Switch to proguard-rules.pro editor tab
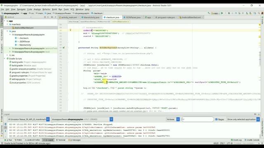Viewport: 264px width, 148px height. (166, 17)
